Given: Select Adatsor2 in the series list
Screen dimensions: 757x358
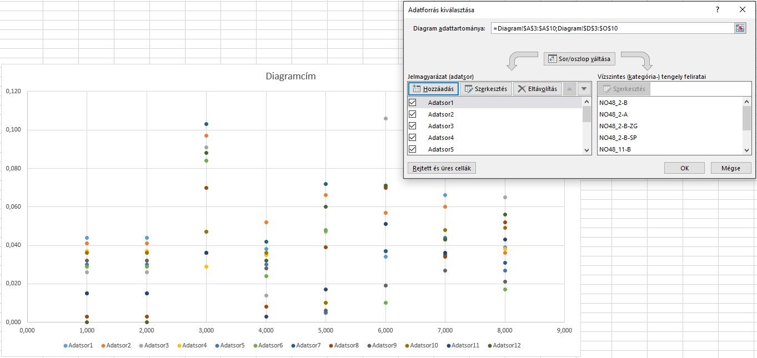Looking at the screenshot, I should [441, 114].
